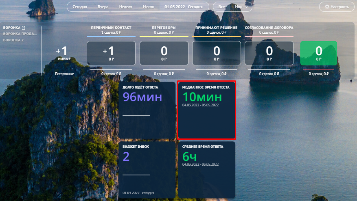Select the Воронка продаж pipeline
This screenshot has height=201, width=357.
[20, 34]
